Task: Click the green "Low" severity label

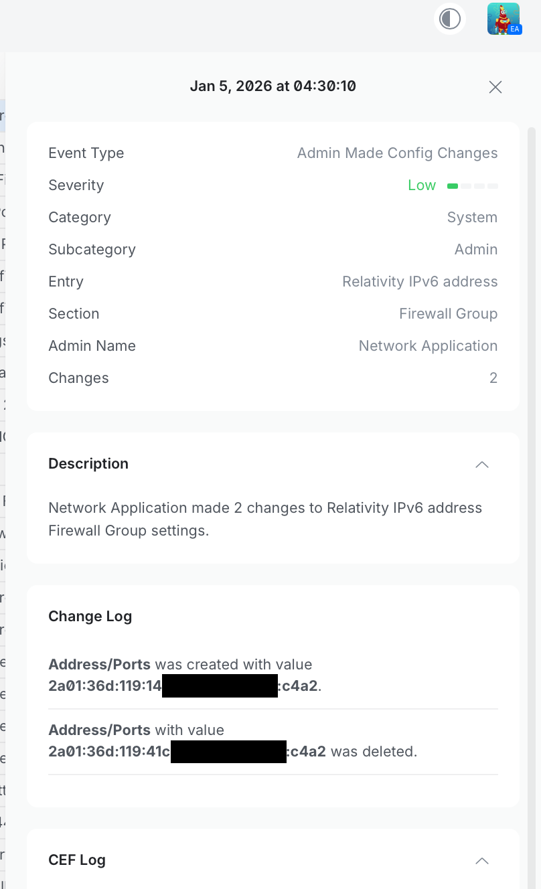Action: pos(422,185)
